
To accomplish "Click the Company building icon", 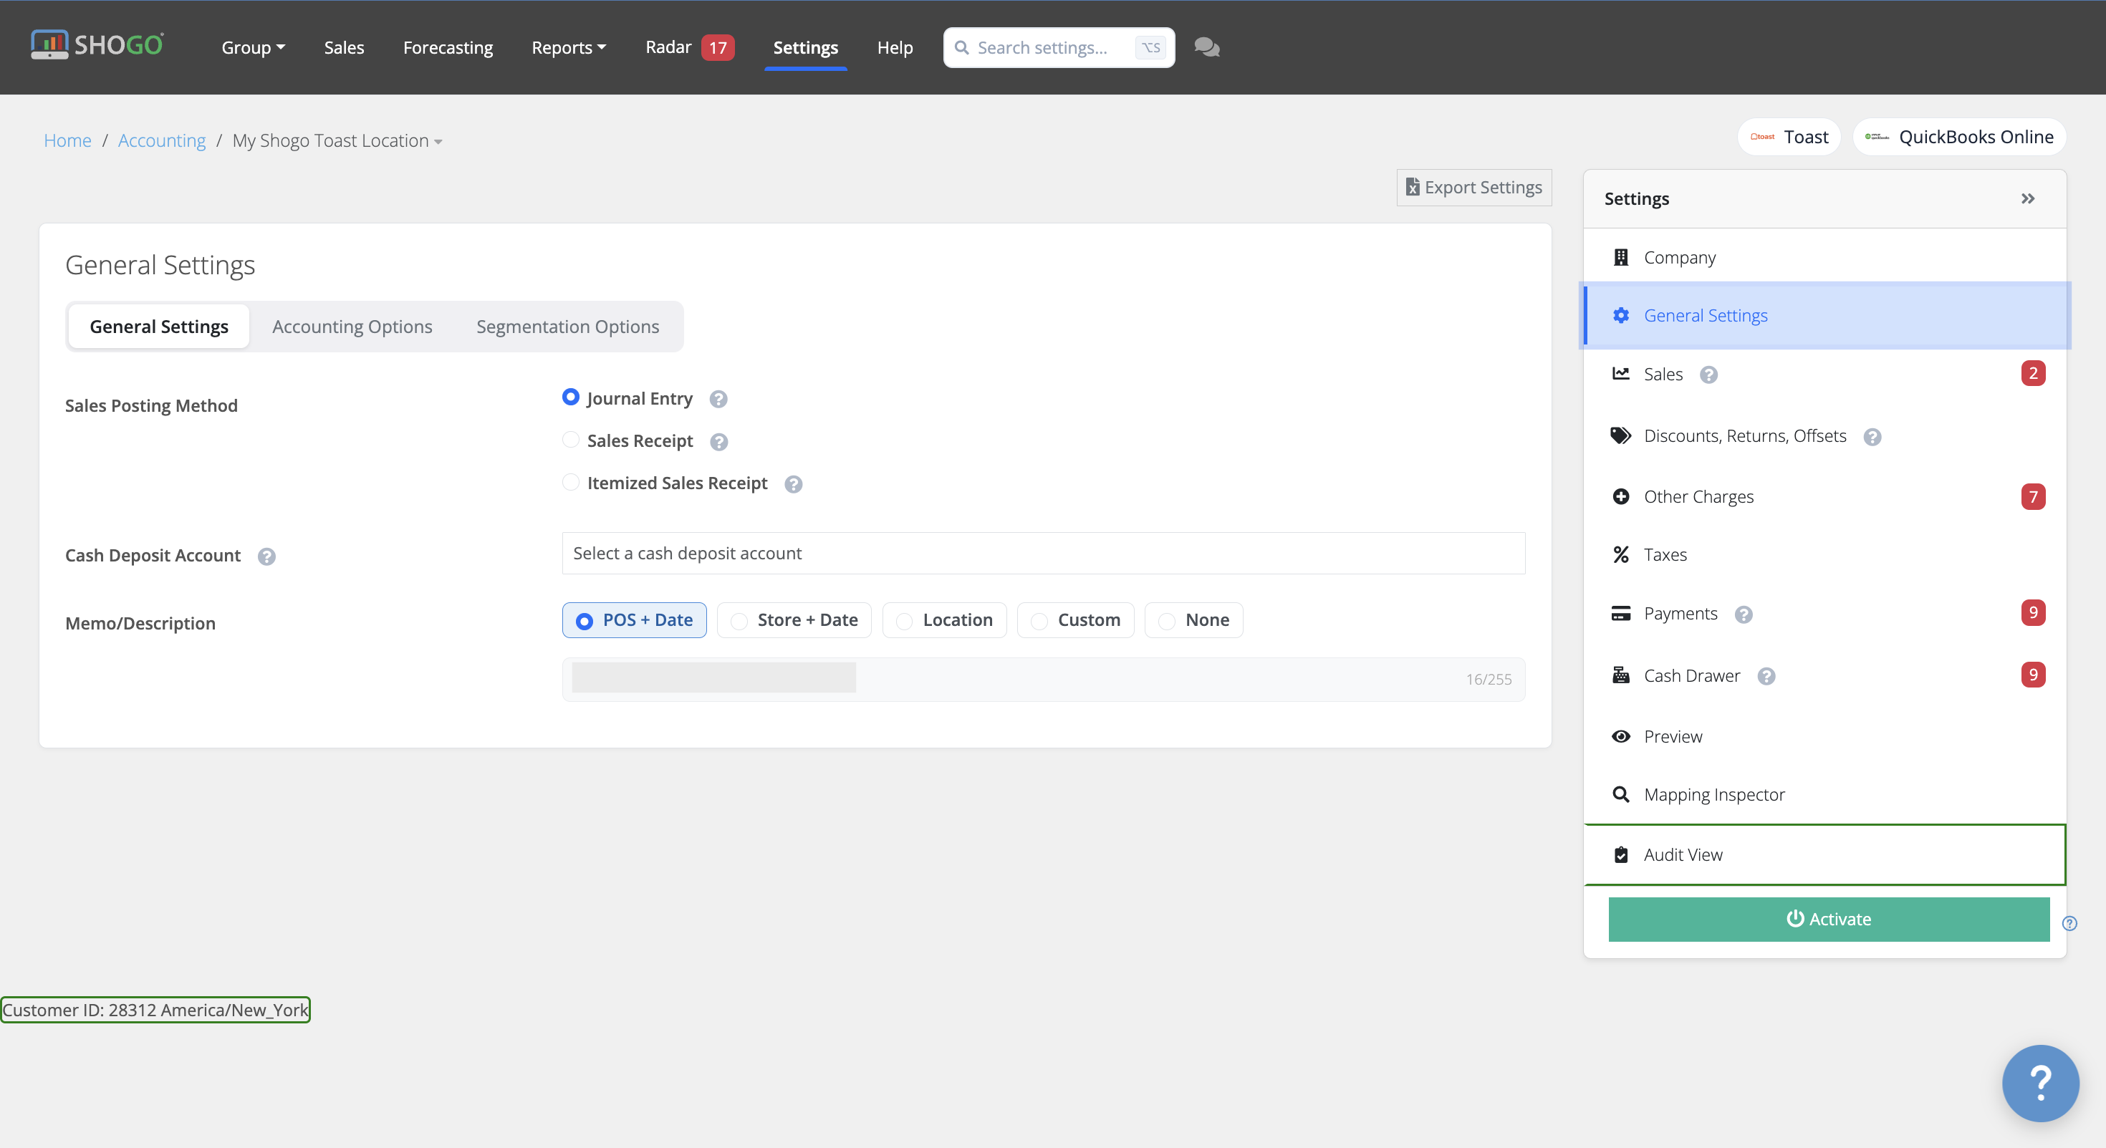I will pos(1620,257).
